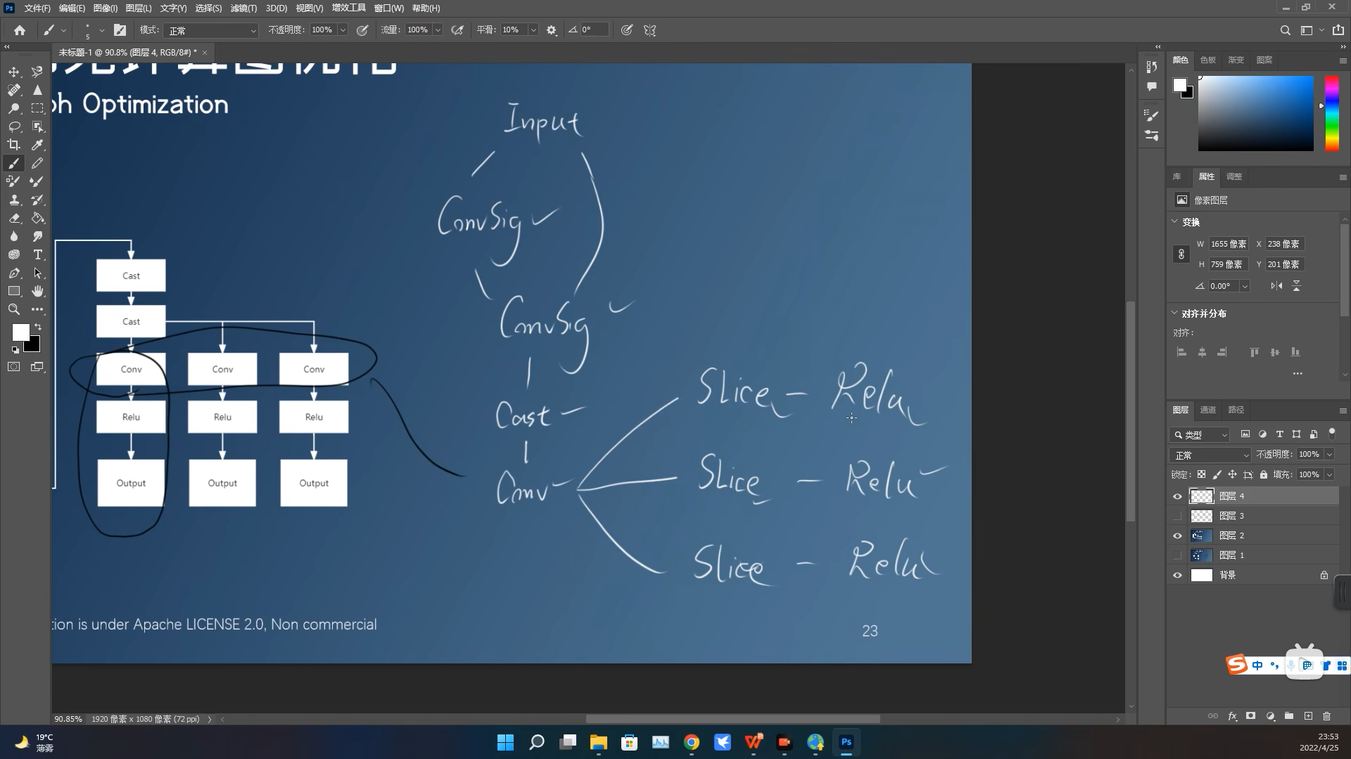Select the Eyedropper tool
The height and width of the screenshot is (759, 1351).
click(x=37, y=145)
